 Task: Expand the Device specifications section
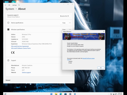(x=70, y=23)
